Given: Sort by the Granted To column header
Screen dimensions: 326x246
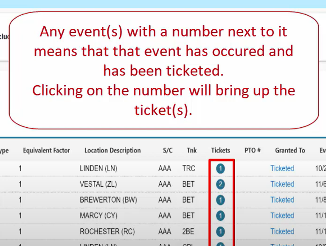Looking at the screenshot, I should (x=290, y=150).
